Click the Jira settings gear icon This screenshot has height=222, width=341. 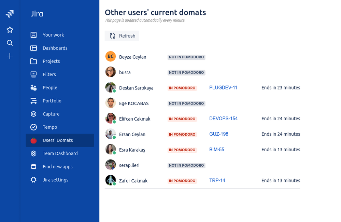pos(33,180)
